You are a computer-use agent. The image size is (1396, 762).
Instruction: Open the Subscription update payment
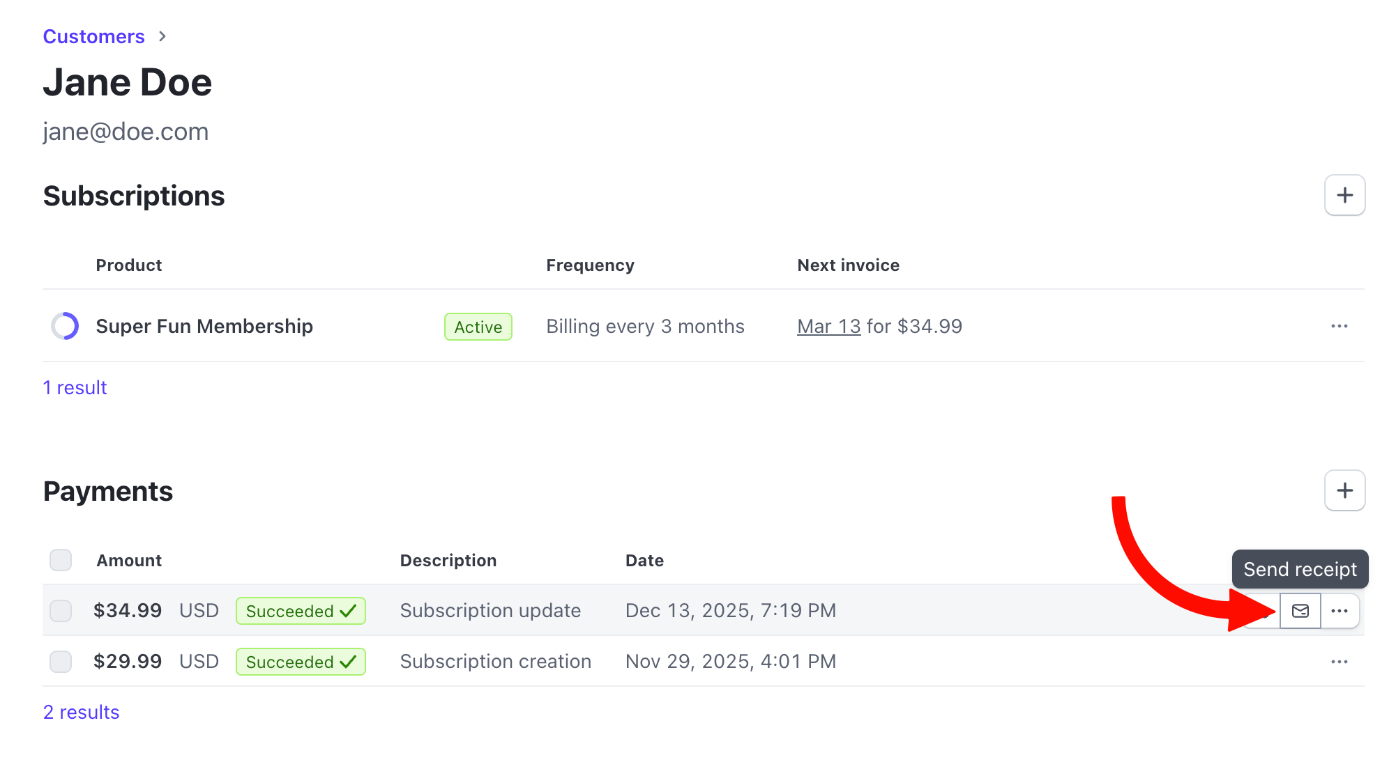pos(490,611)
